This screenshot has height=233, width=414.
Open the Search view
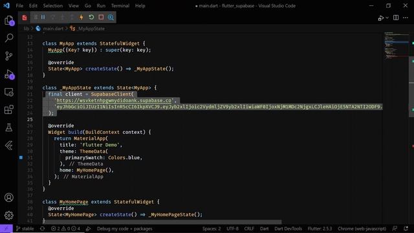click(x=8, y=38)
